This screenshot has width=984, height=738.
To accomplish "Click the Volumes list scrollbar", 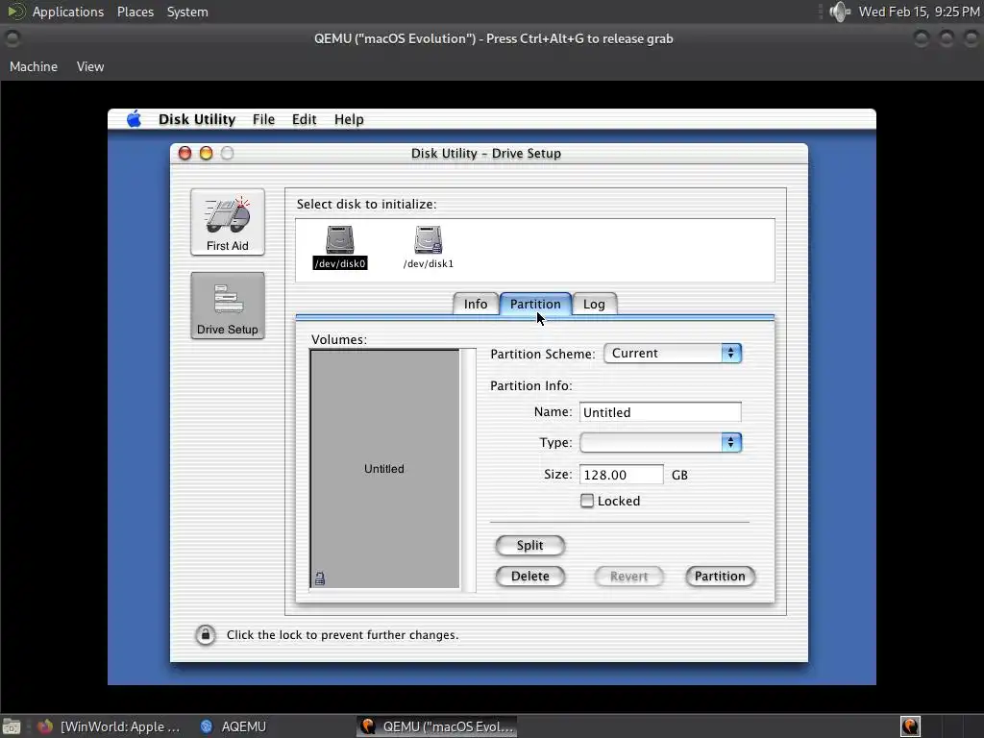I will [468, 469].
